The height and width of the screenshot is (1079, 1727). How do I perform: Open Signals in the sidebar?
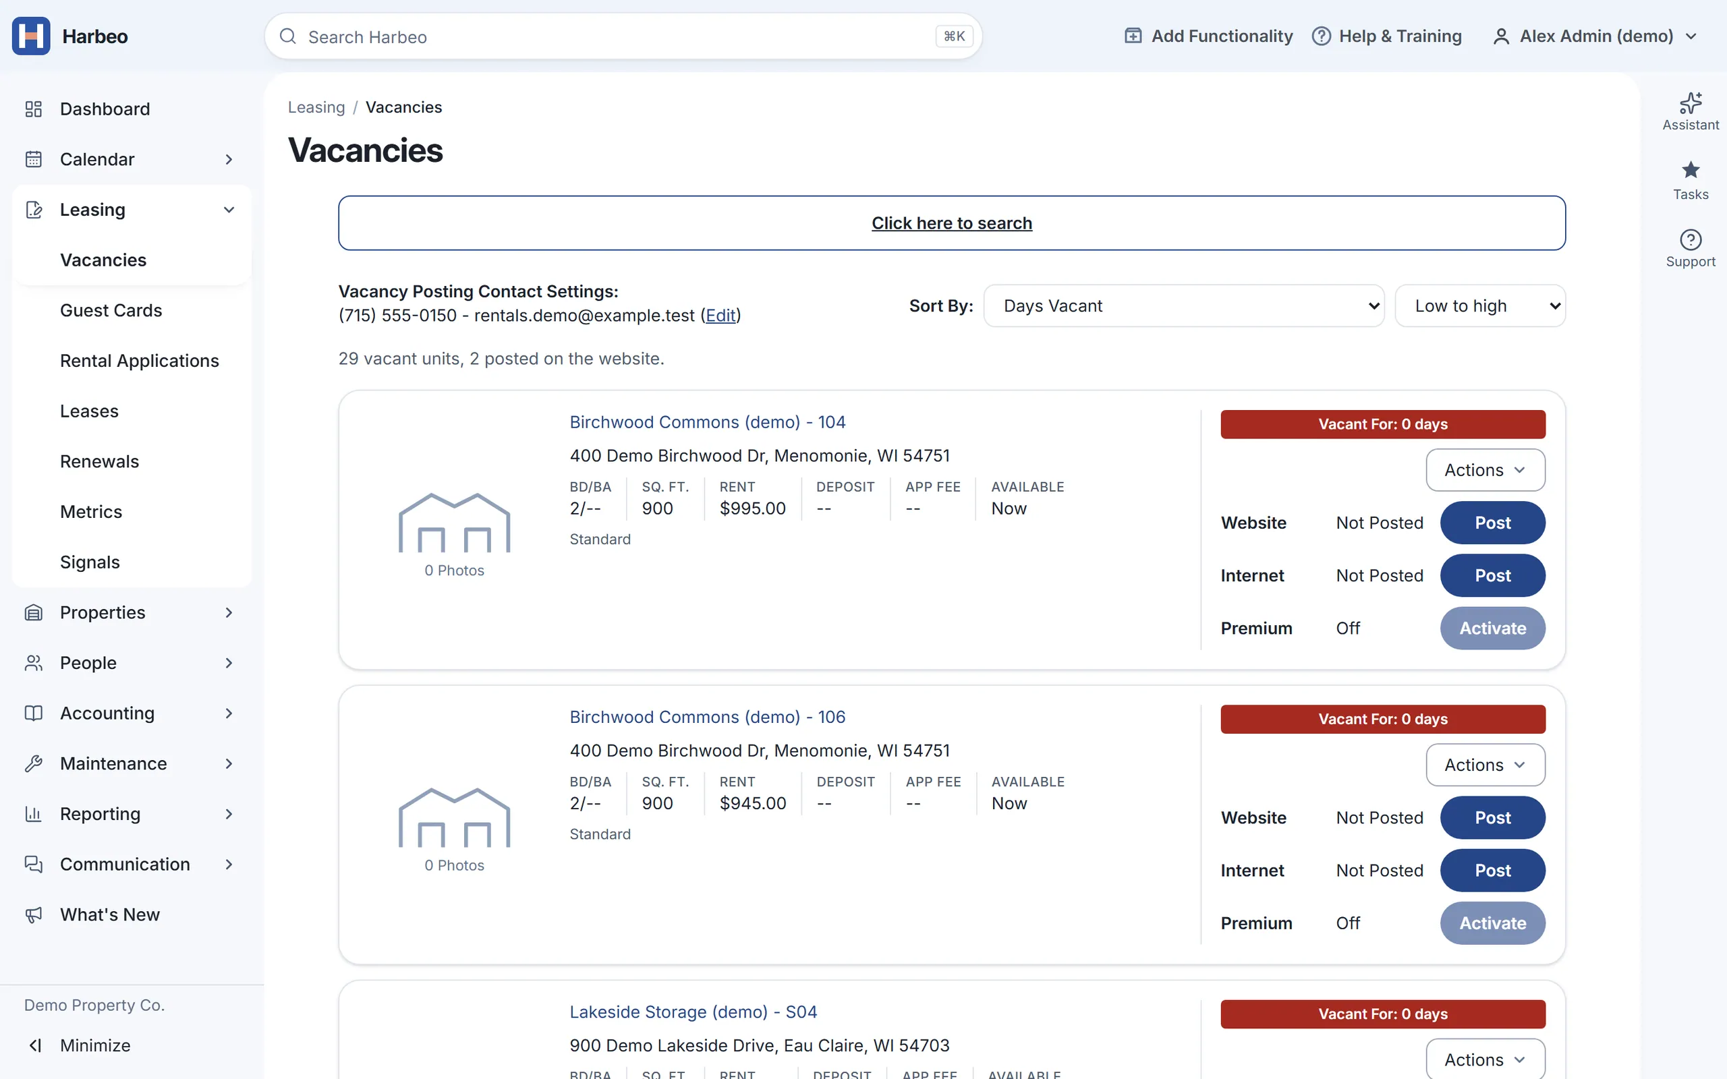click(90, 562)
